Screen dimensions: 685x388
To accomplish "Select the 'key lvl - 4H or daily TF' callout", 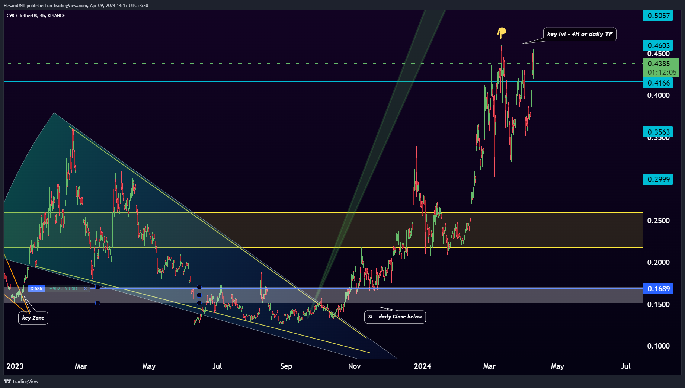I will coord(580,34).
